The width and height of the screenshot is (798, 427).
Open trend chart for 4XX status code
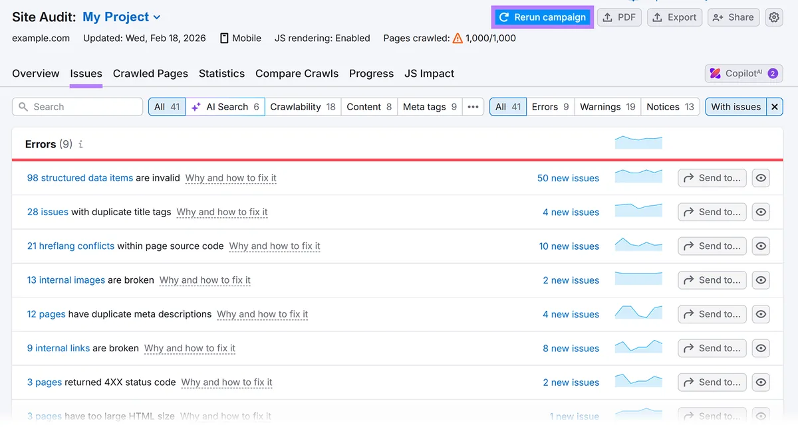click(638, 381)
